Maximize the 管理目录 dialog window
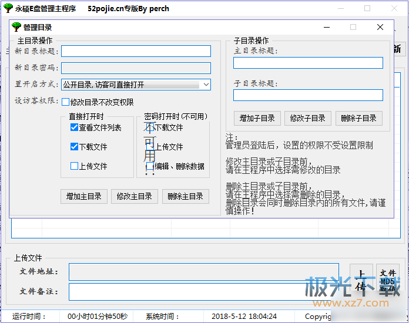This screenshot has height=323, width=409. click(353, 27)
